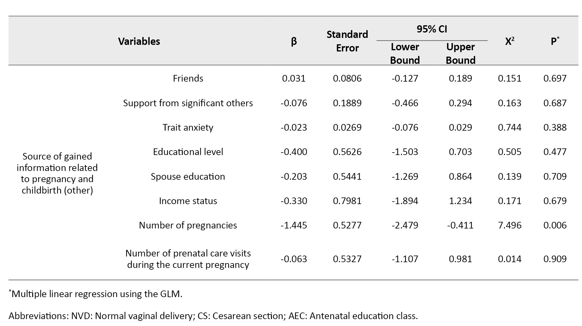
Task: Click the Source of gained information cell
Action: pos(57,173)
